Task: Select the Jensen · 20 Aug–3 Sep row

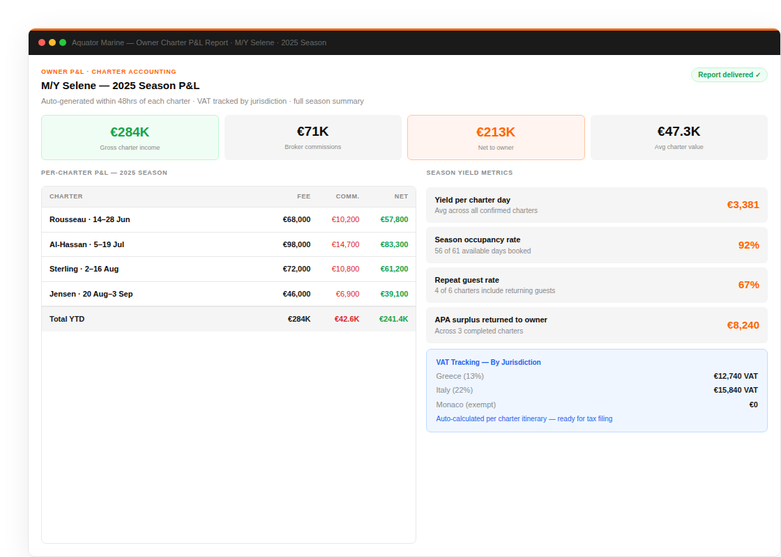Action: (229, 294)
